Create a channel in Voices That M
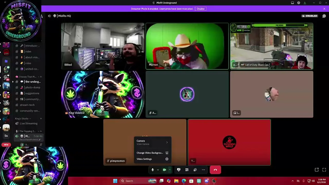329x185 pixels. [x=41, y=77]
